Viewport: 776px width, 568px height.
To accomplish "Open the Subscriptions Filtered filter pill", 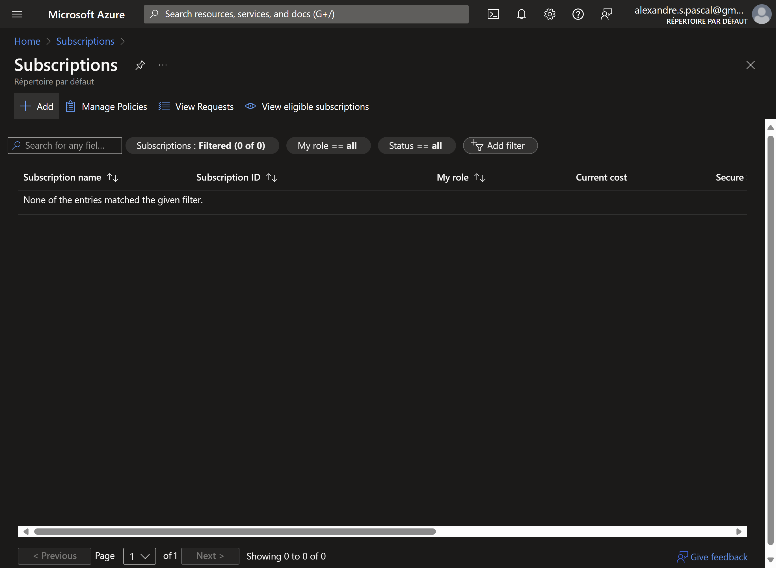I will (x=202, y=146).
